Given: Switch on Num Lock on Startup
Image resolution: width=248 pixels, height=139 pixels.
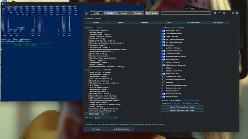Looking at the screenshot, I should pos(163,63).
